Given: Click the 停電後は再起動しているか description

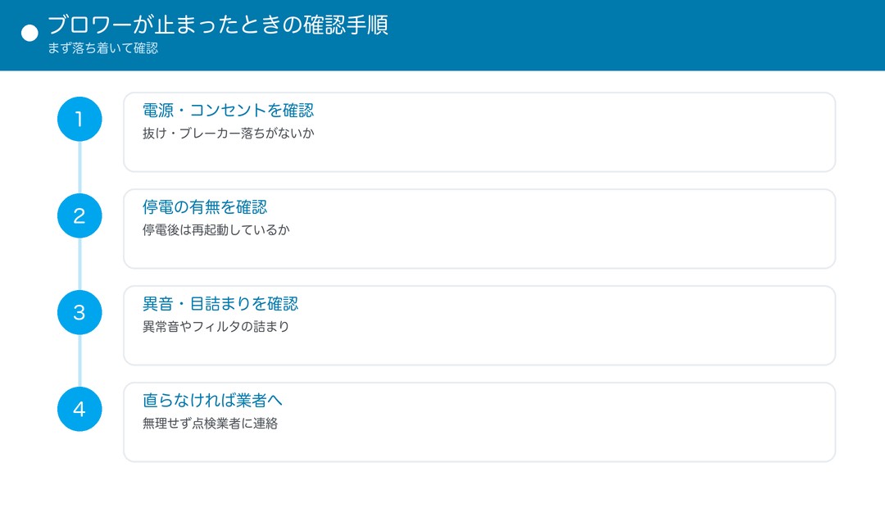Looking at the screenshot, I should coord(216,229).
